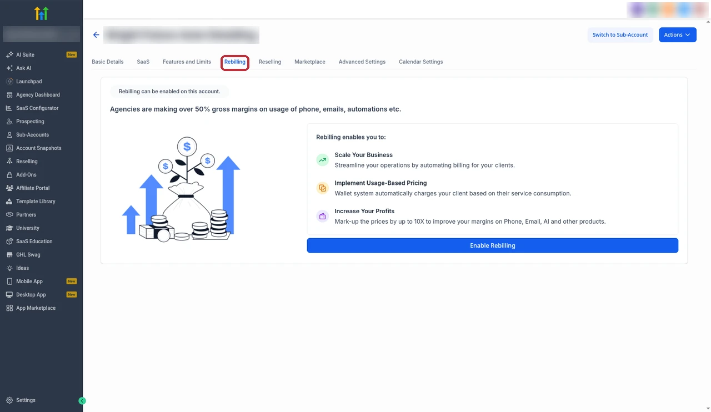Image resolution: width=711 pixels, height=412 pixels.
Task: Switch to the Reselling tab
Action: point(270,62)
